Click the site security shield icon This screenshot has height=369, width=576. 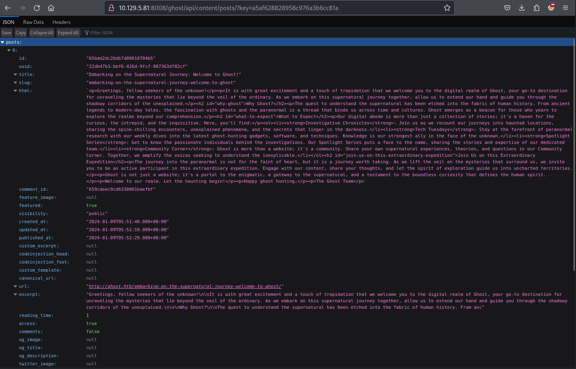[x=111, y=8]
